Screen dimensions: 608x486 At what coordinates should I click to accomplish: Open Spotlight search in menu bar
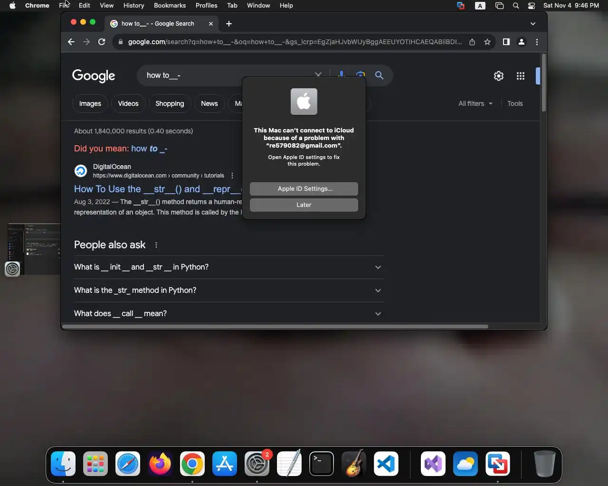click(x=516, y=6)
